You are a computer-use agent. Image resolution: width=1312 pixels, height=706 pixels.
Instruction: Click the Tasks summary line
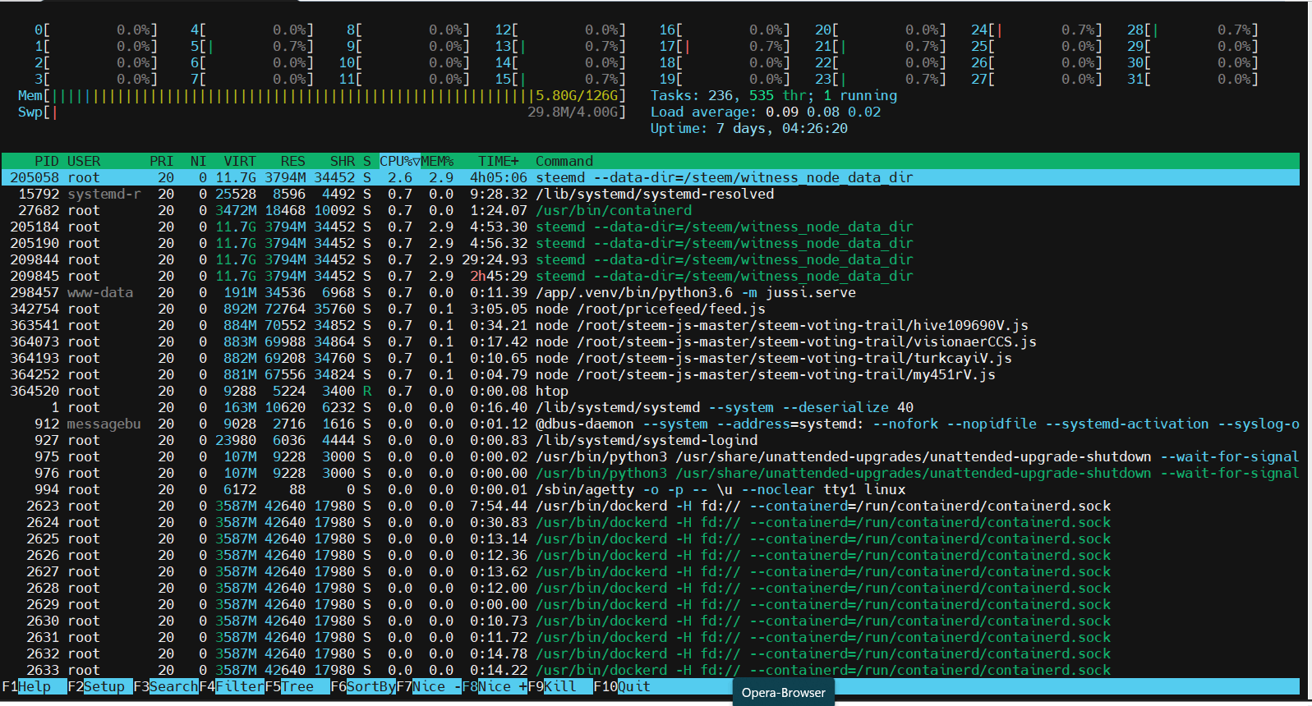[773, 95]
